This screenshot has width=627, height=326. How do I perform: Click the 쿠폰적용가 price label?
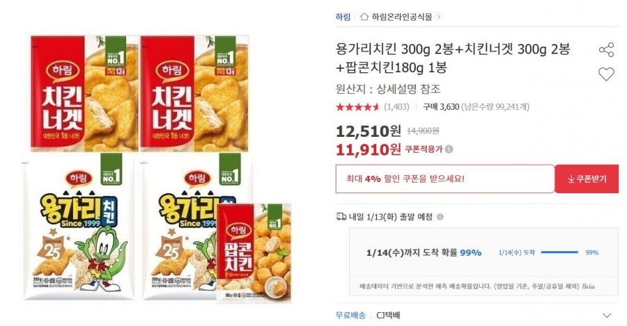[x=424, y=149]
